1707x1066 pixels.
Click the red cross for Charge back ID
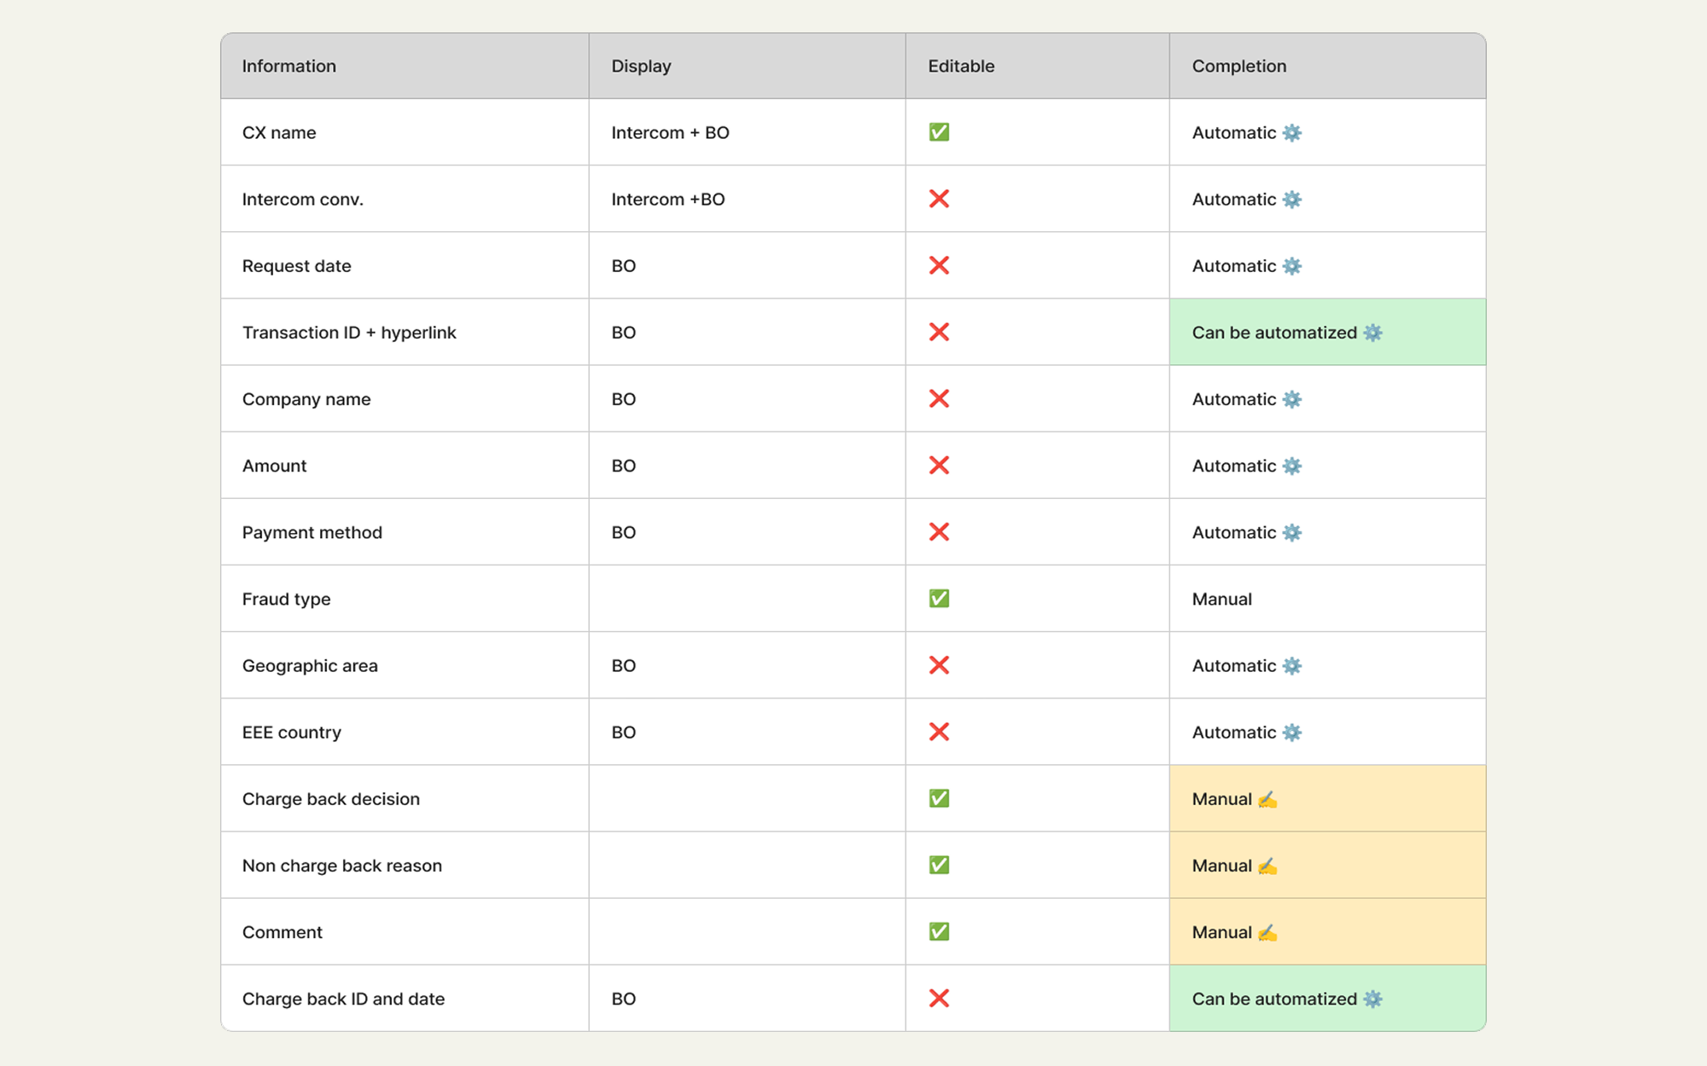click(x=939, y=998)
